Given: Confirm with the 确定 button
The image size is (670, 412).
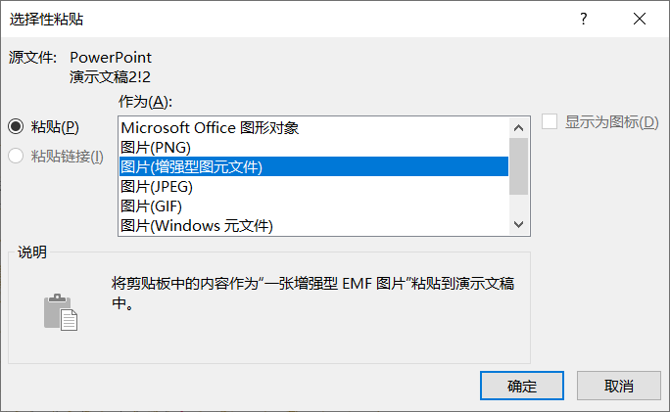Looking at the screenshot, I should [x=522, y=386].
